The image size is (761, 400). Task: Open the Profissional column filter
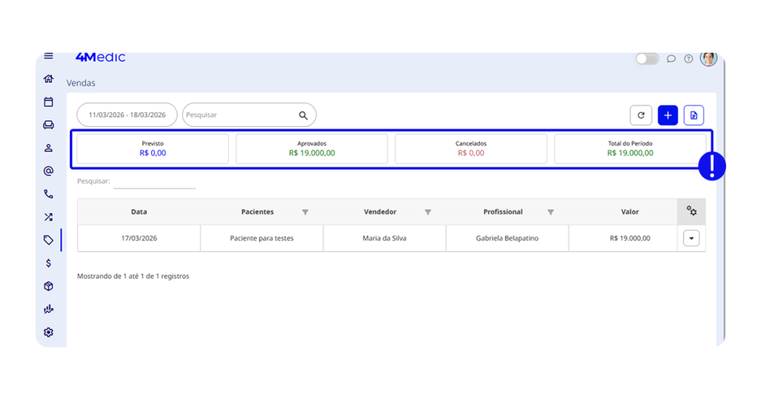550,213
